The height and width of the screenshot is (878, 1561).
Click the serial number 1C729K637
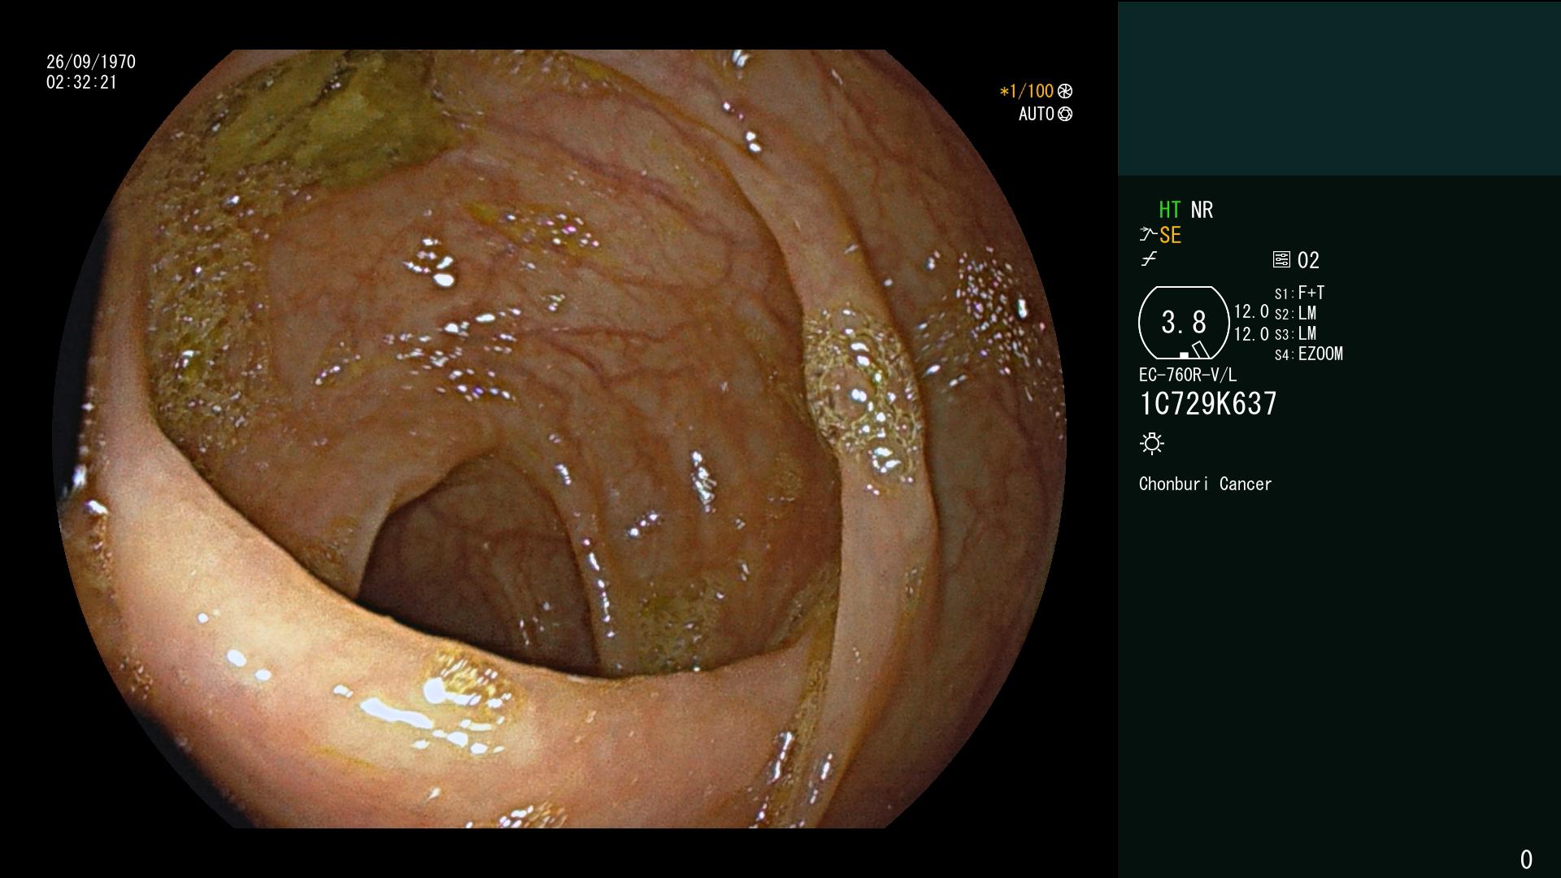click(1208, 403)
